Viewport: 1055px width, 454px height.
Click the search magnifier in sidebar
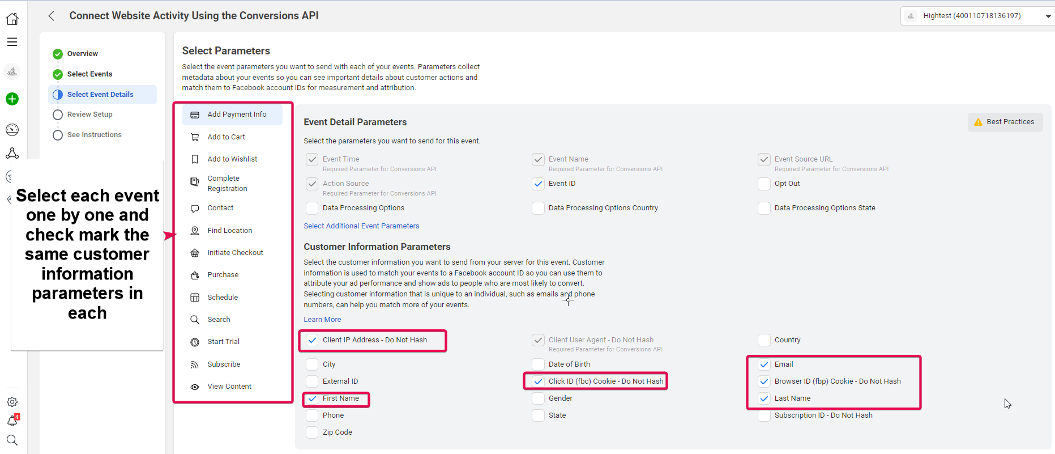pos(12,440)
